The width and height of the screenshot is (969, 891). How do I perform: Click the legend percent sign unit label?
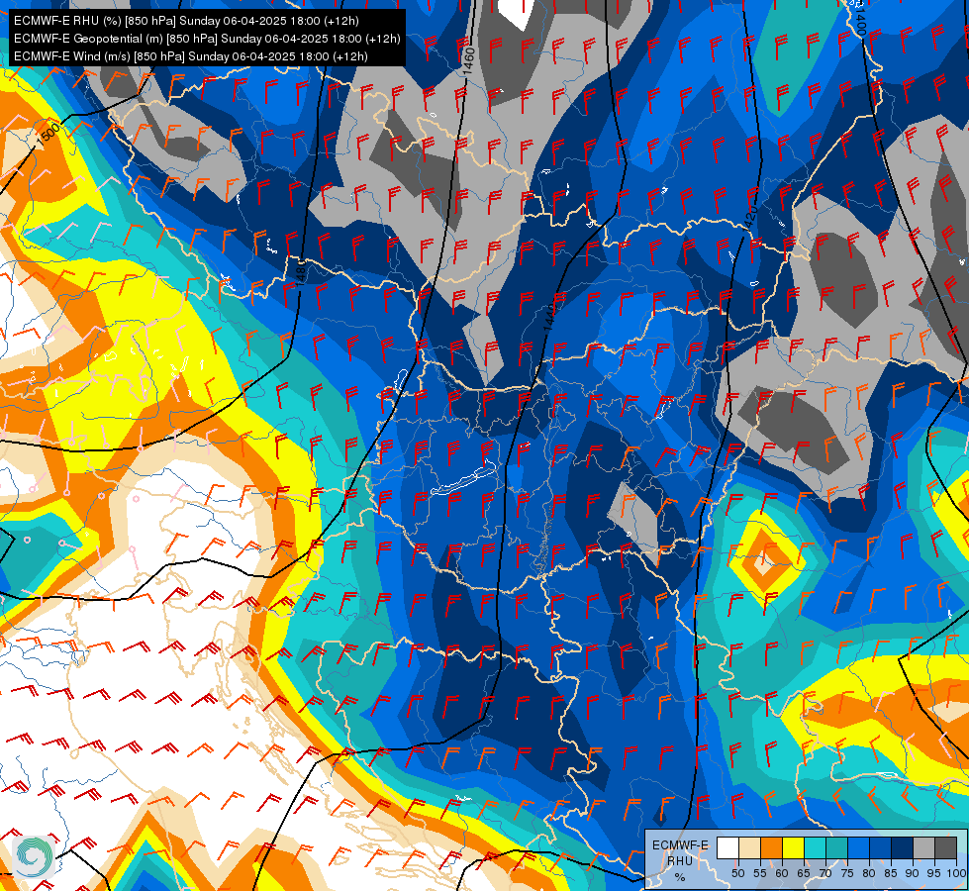(680, 877)
